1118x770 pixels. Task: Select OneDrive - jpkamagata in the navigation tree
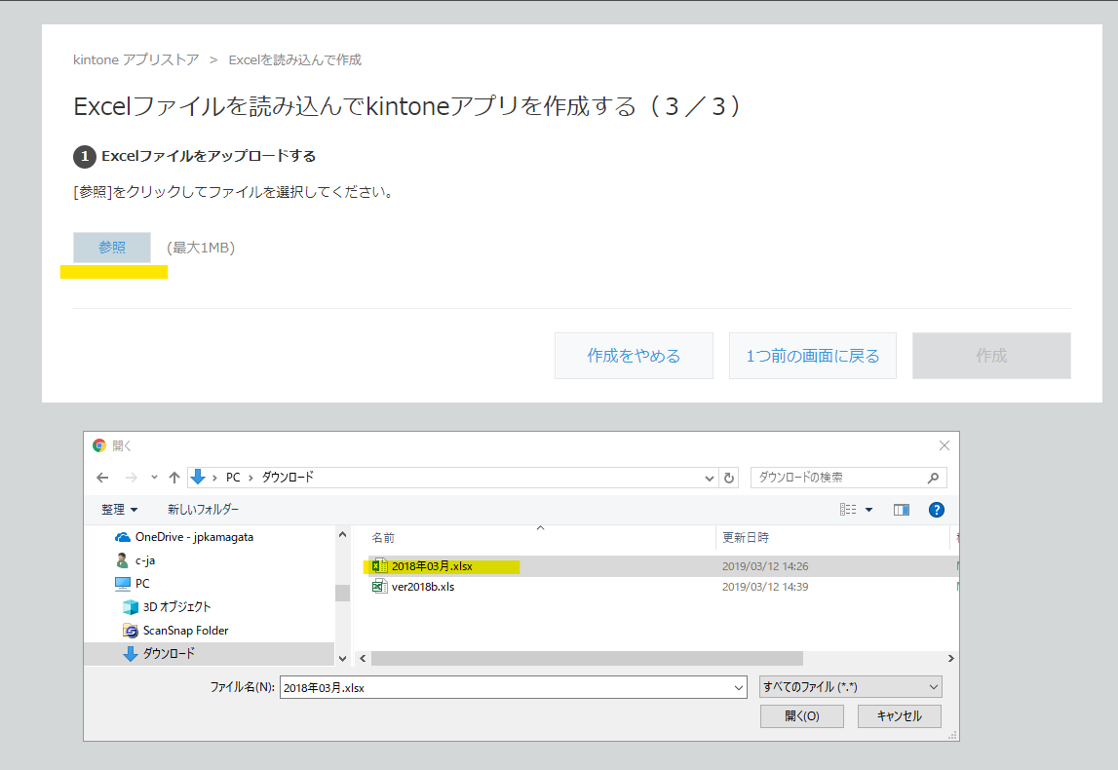[x=194, y=537]
